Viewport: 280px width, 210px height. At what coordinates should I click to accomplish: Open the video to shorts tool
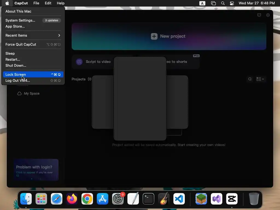coord(182,62)
